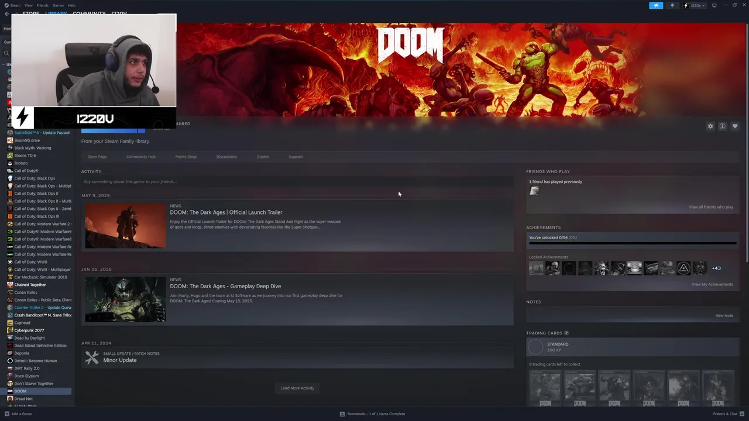Select Cyberpunk 2077 in library
The width and height of the screenshot is (749, 421).
tap(39, 330)
